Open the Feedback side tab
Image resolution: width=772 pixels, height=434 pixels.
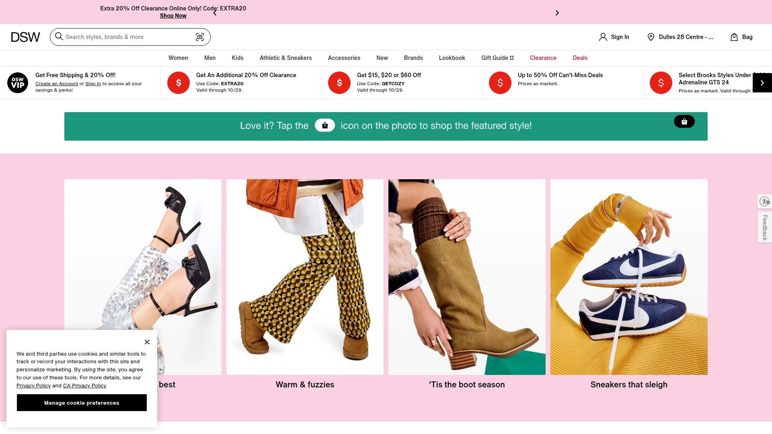pyautogui.click(x=765, y=227)
